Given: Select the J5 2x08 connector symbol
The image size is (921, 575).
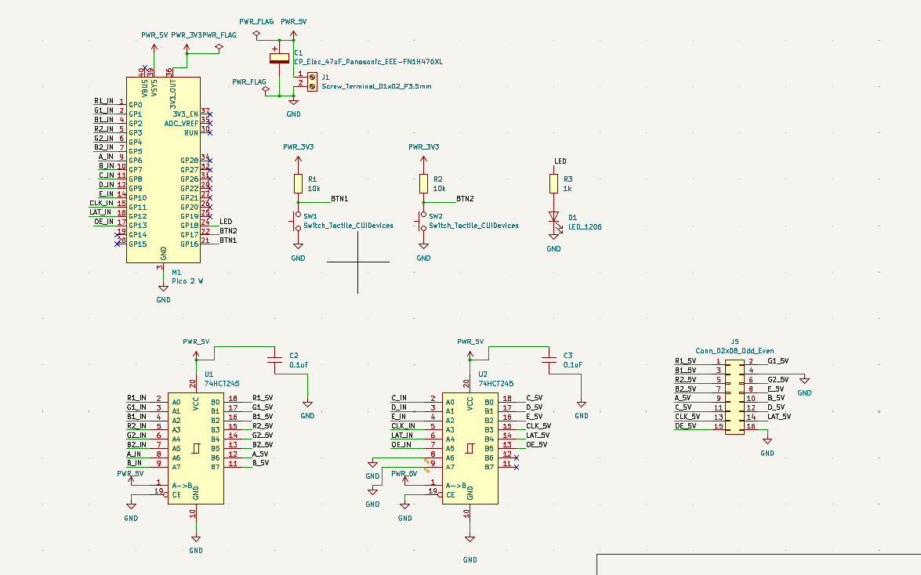Looking at the screenshot, I should click(x=734, y=398).
